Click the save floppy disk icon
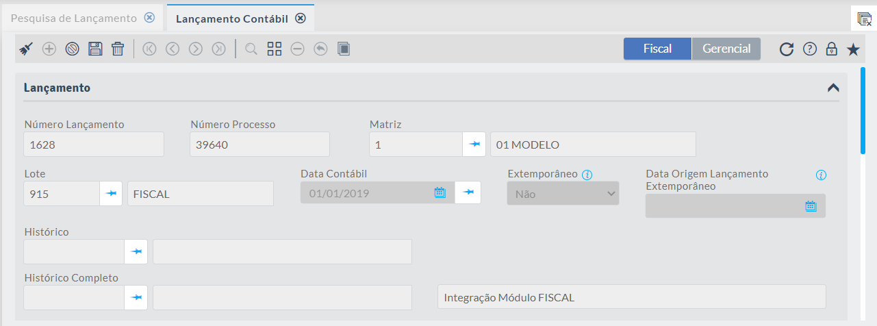The width and height of the screenshot is (877, 326). pyautogui.click(x=95, y=49)
